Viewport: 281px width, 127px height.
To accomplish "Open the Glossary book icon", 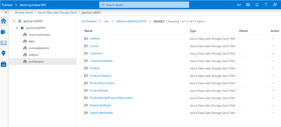I will 4,43.
